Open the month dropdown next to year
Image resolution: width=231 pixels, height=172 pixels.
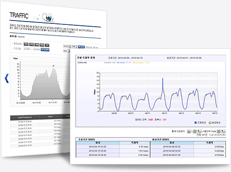click(x=75, y=46)
